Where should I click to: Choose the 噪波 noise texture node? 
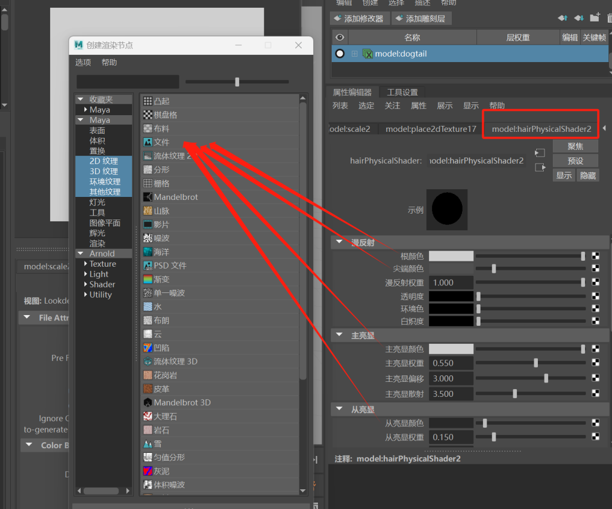pos(220,238)
